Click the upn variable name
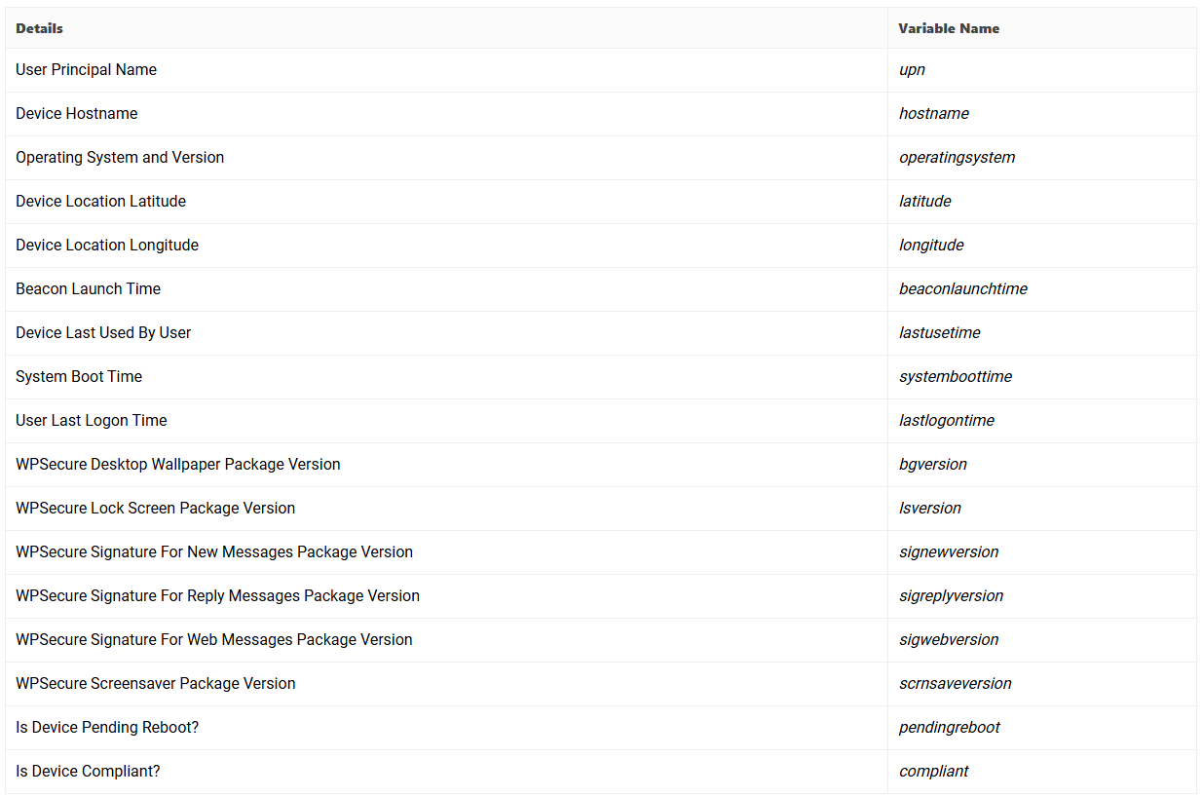1202x797 pixels. (912, 70)
